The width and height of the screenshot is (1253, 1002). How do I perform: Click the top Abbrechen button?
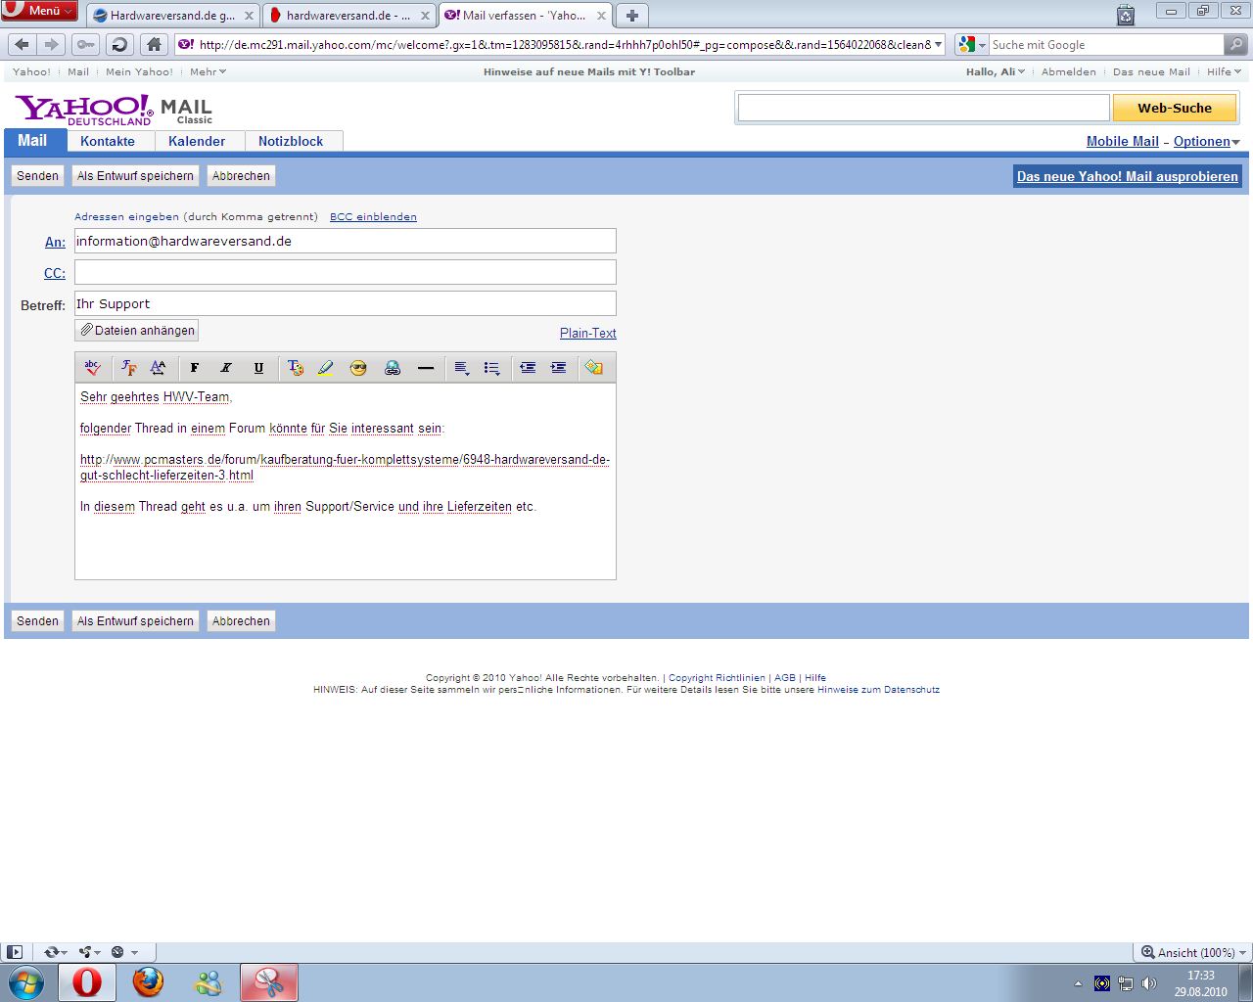point(241,176)
